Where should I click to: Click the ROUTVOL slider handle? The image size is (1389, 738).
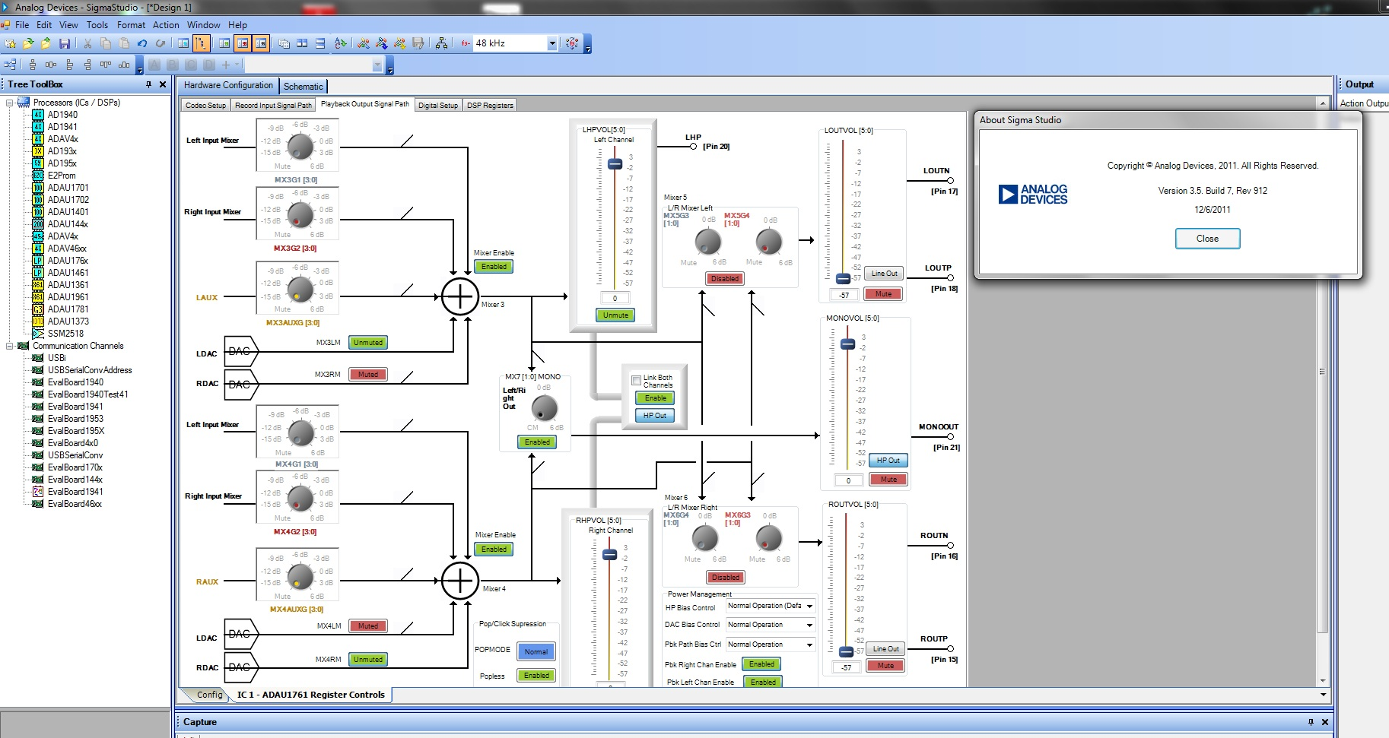[x=846, y=652]
